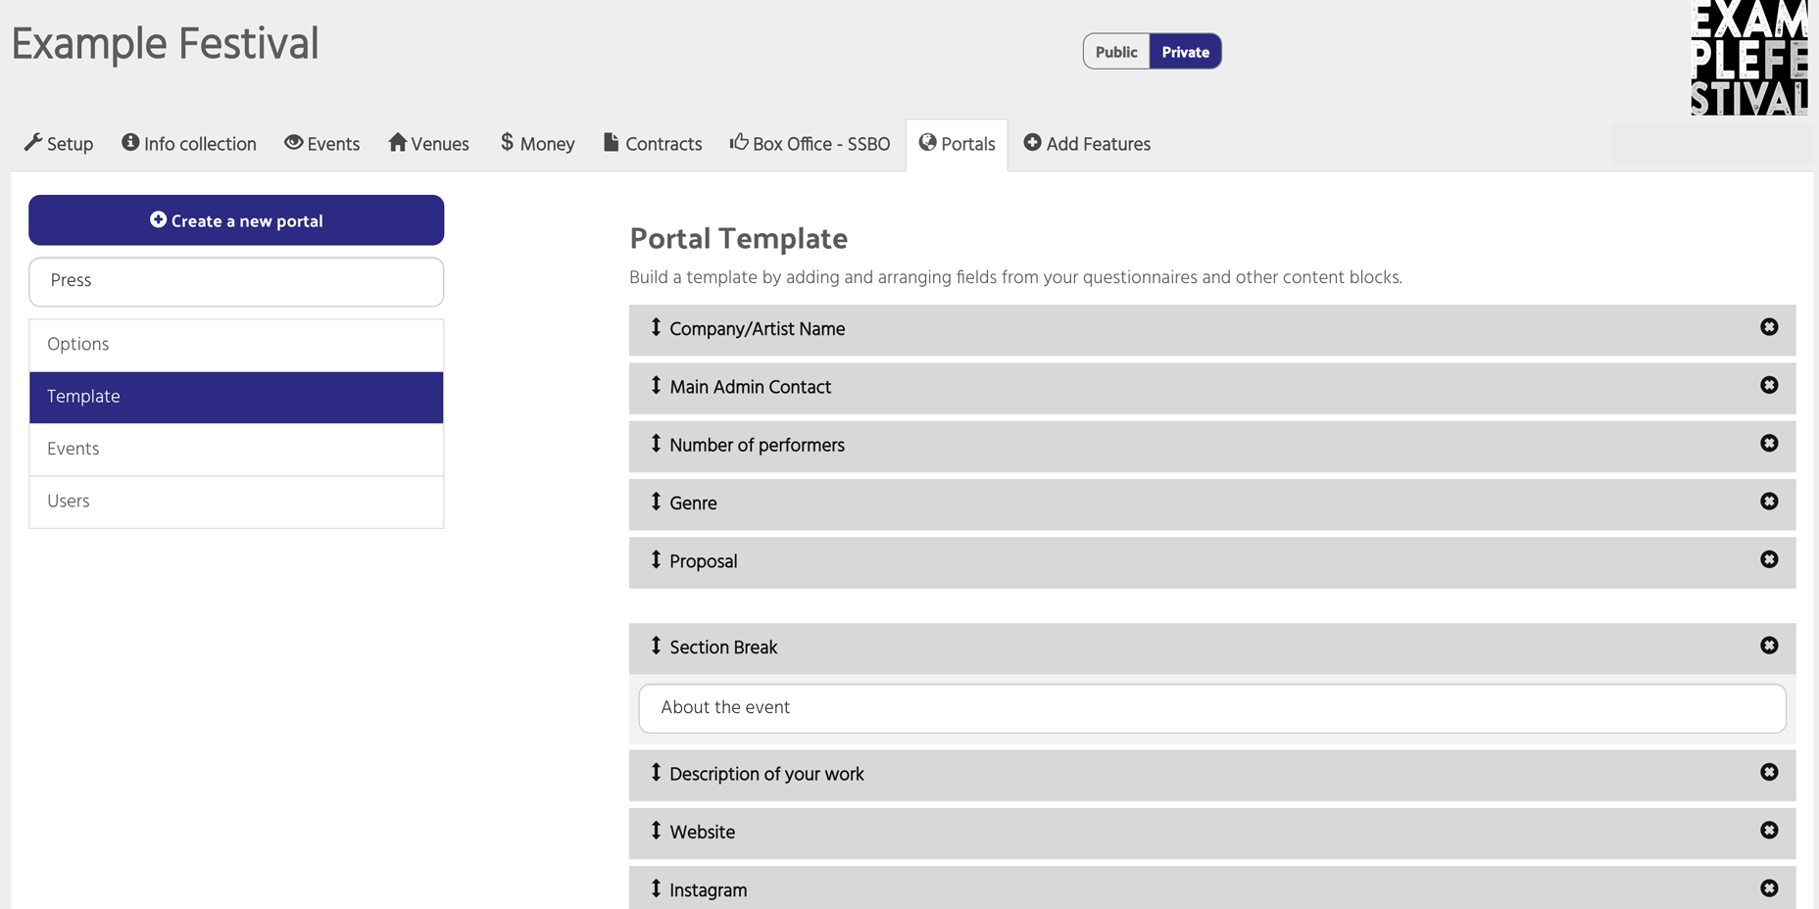Grab the reorder handle for Number of performers
Viewport: 1819px width, 909px height.
(656, 443)
